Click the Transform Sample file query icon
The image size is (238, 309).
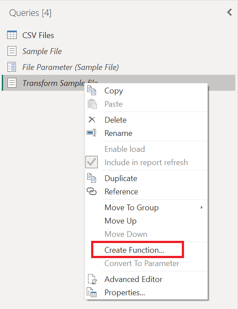(12, 83)
